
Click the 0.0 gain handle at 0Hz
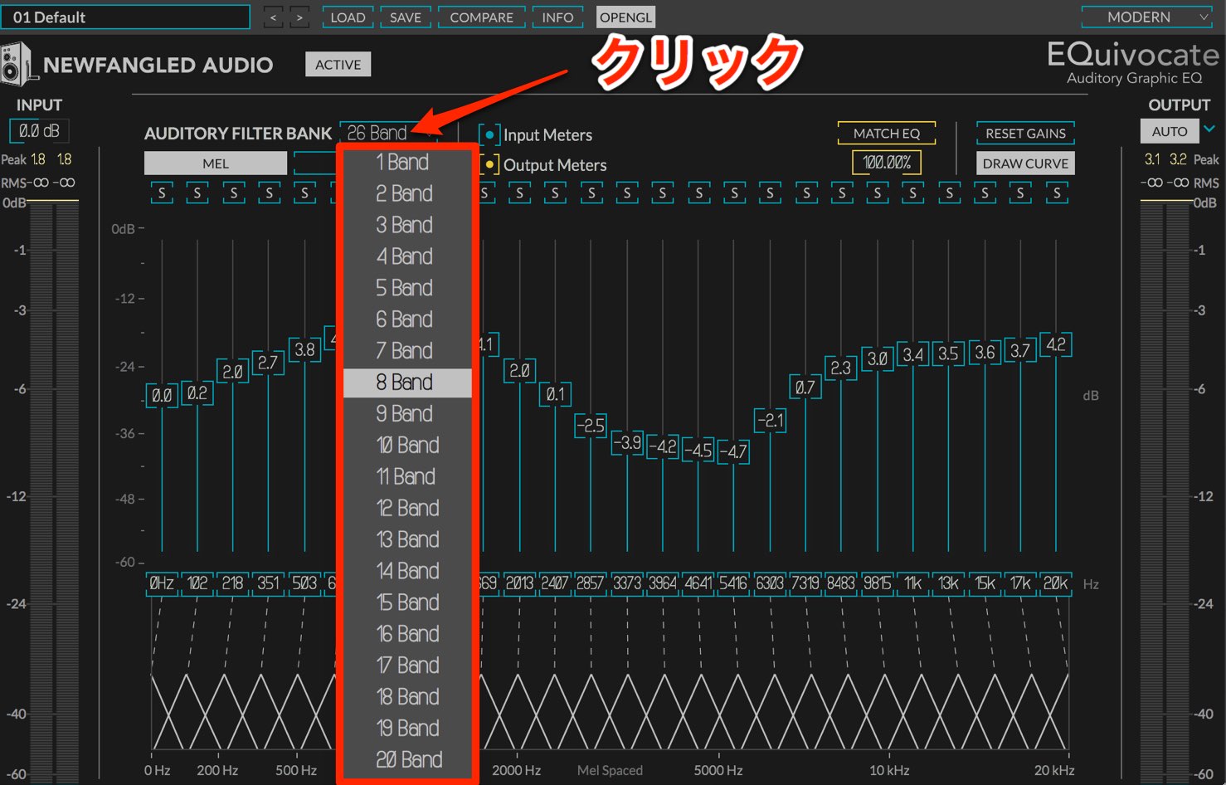pyautogui.click(x=162, y=396)
